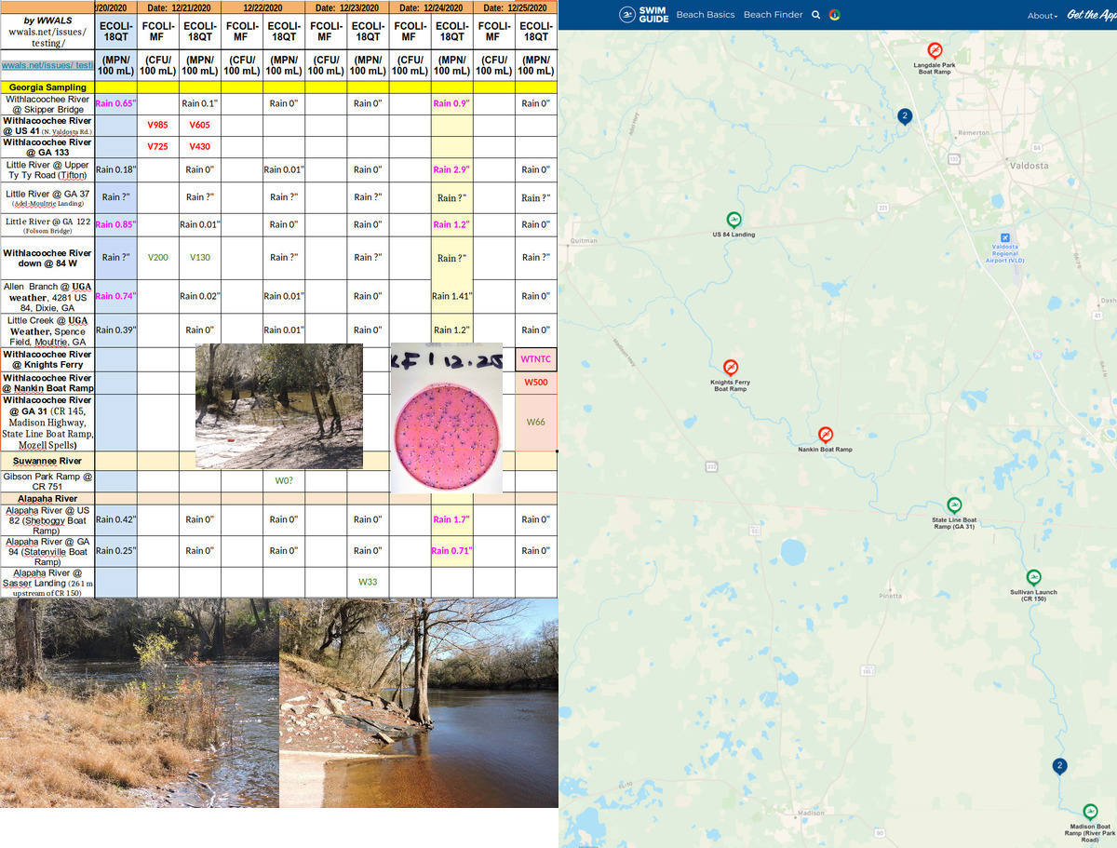
Task: Open the Beach Basics menu item
Action: [706, 15]
